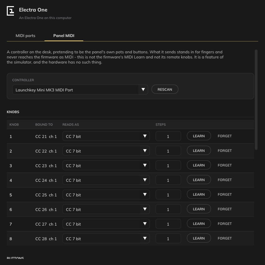Click the 'KNOB' column header
Image resolution: width=265 pixels, height=265 pixels.
[x=14, y=125]
